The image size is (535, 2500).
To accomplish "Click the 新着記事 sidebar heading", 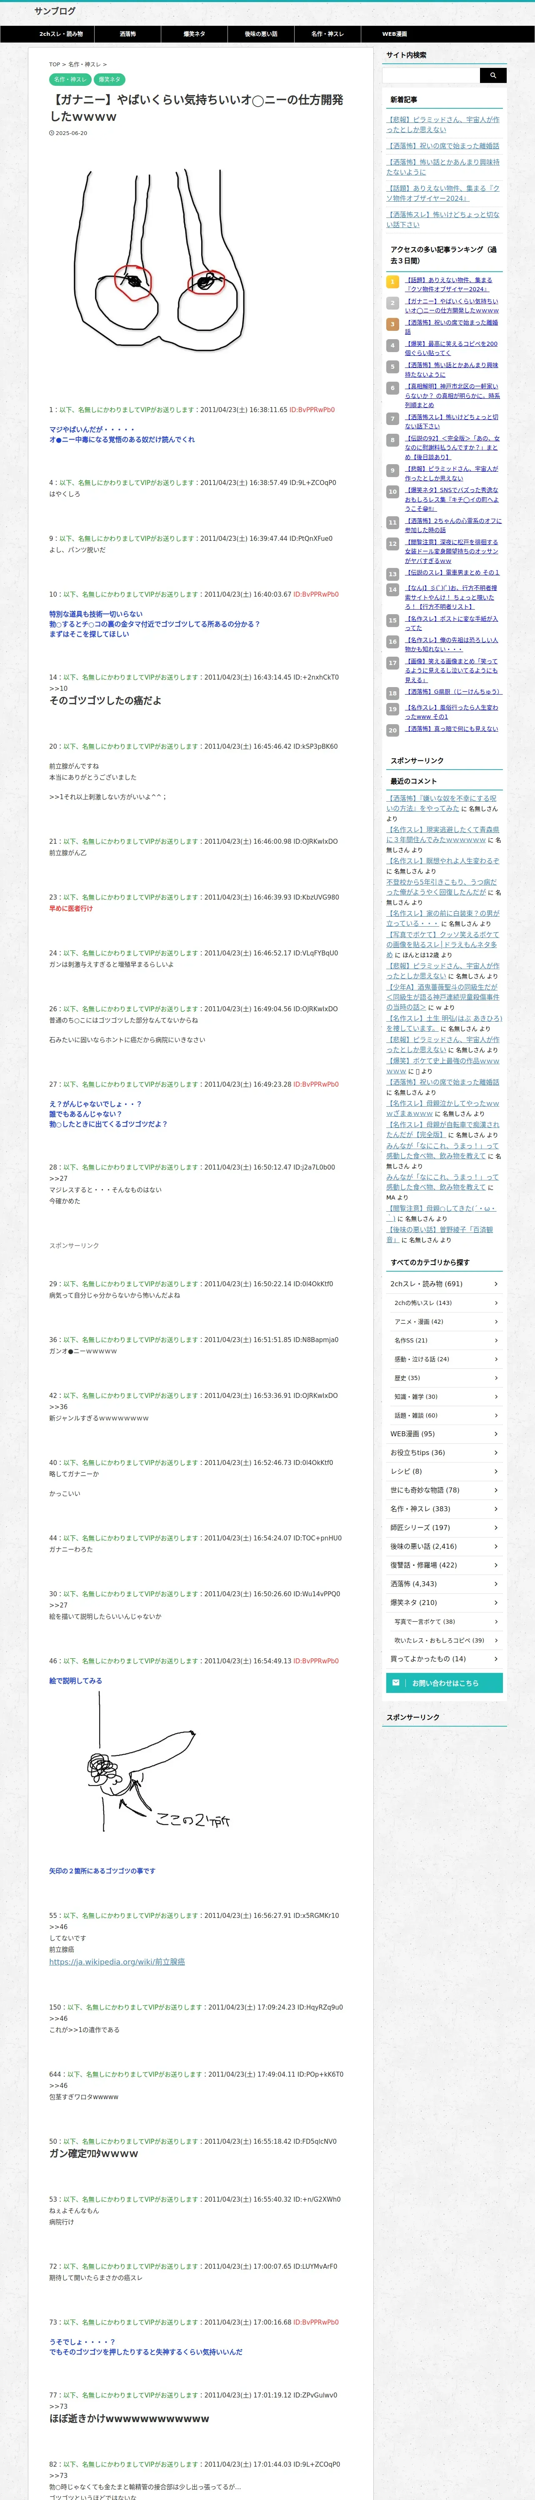I will [404, 100].
